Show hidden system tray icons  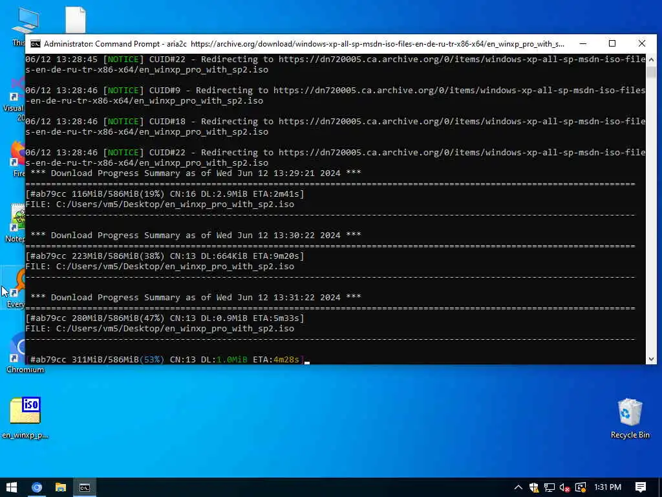coord(518,487)
